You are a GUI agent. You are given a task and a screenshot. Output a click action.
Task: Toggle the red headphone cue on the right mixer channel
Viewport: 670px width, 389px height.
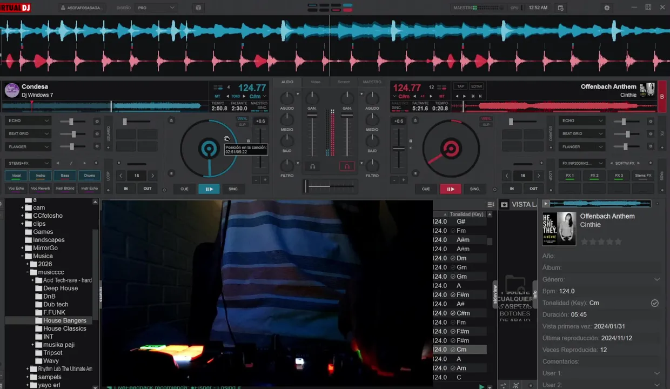coord(347,166)
